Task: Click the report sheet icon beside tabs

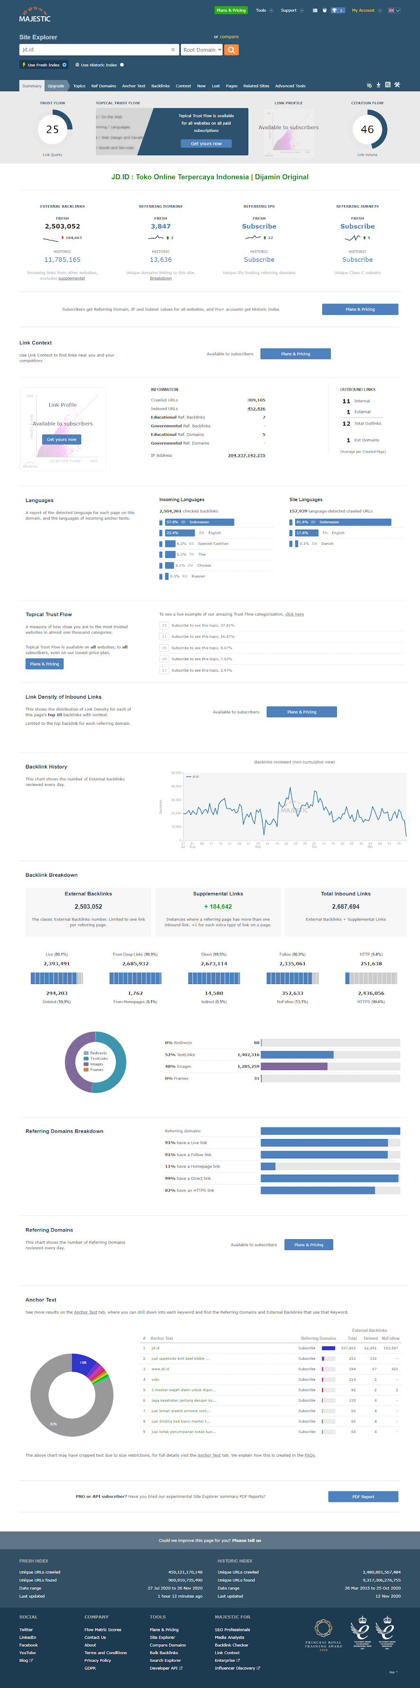Action: tap(387, 85)
